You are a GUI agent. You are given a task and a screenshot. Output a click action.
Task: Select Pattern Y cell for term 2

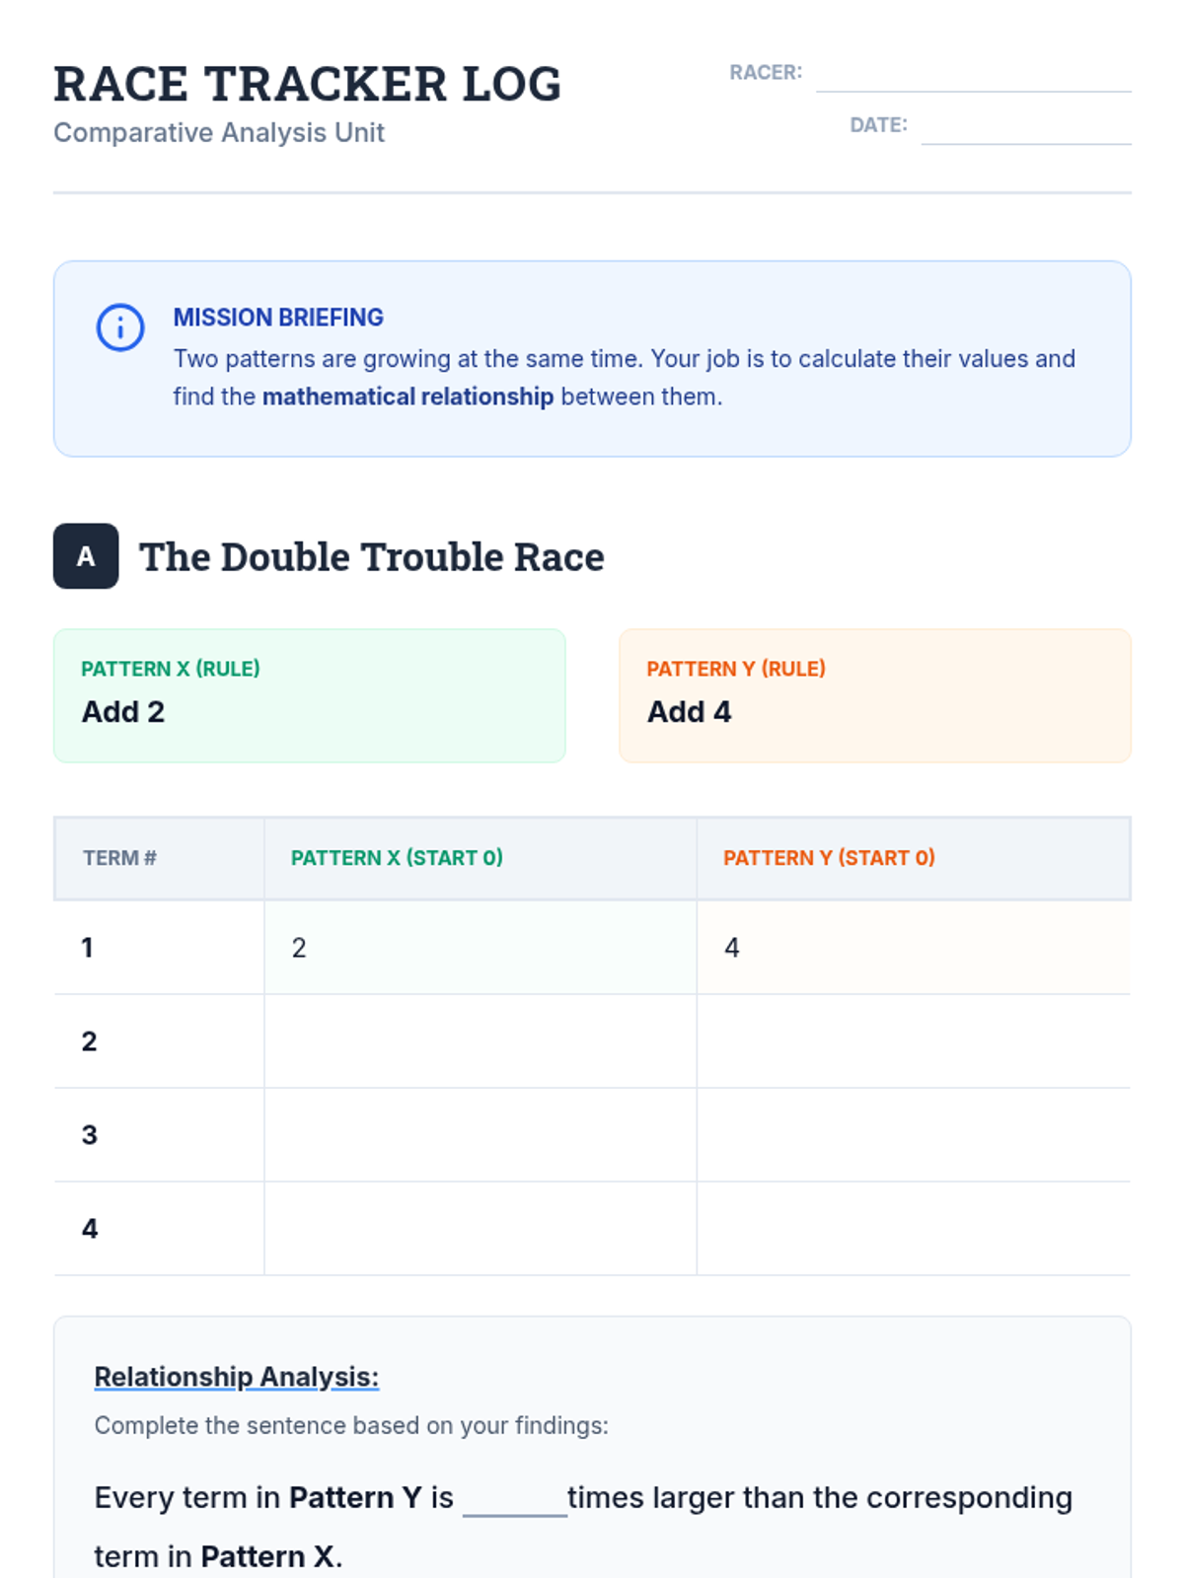(913, 1041)
